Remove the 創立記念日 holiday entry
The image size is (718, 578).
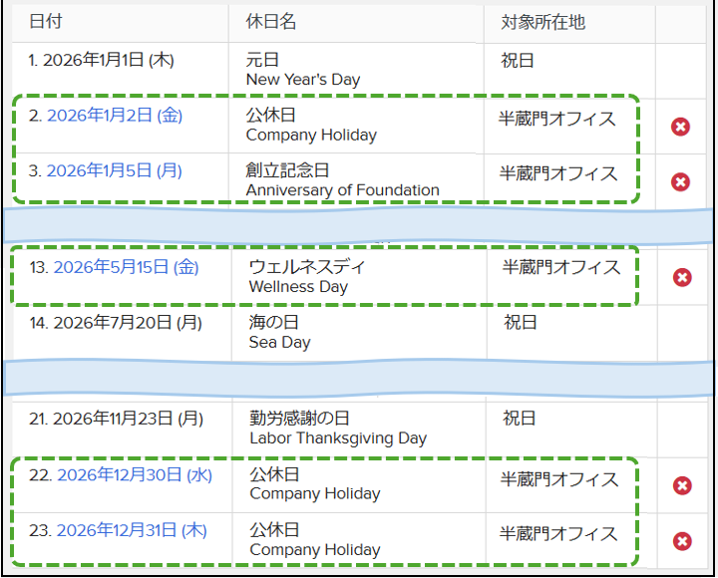[x=680, y=182]
